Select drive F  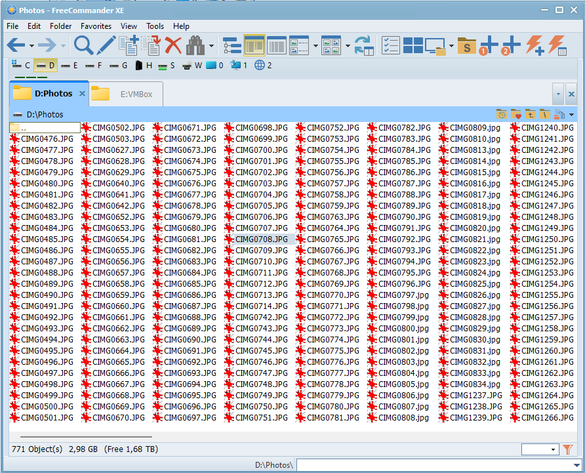(x=93, y=66)
